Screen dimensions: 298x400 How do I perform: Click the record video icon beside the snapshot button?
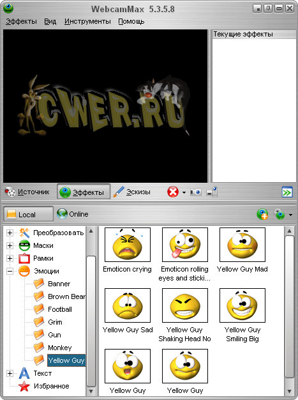pos(212,192)
